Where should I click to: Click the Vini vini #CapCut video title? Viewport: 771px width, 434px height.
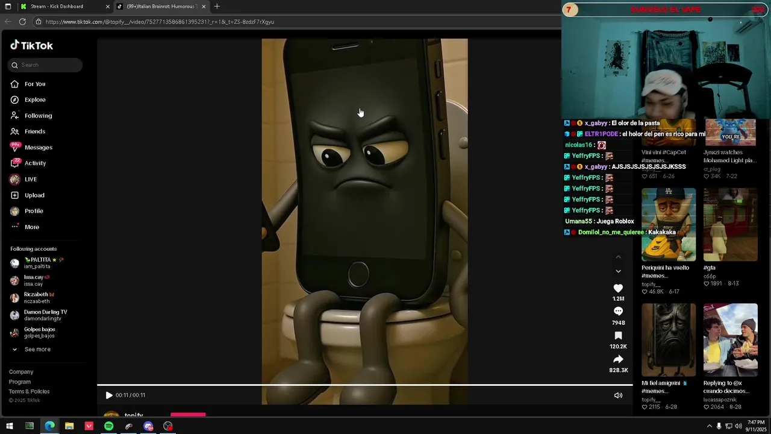663,156
